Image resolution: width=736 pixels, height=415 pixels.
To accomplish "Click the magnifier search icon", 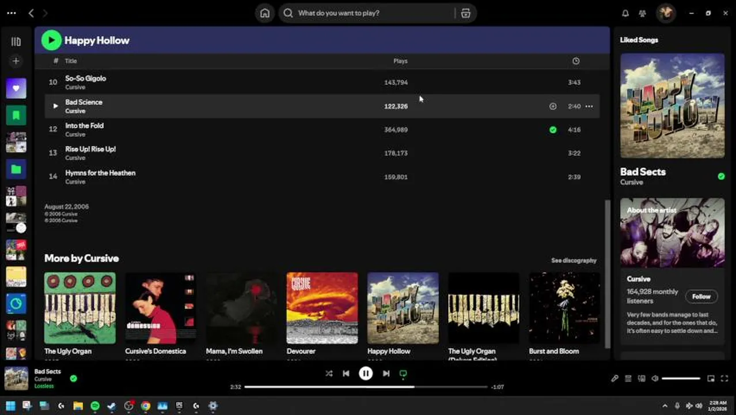I will pyautogui.click(x=289, y=13).
